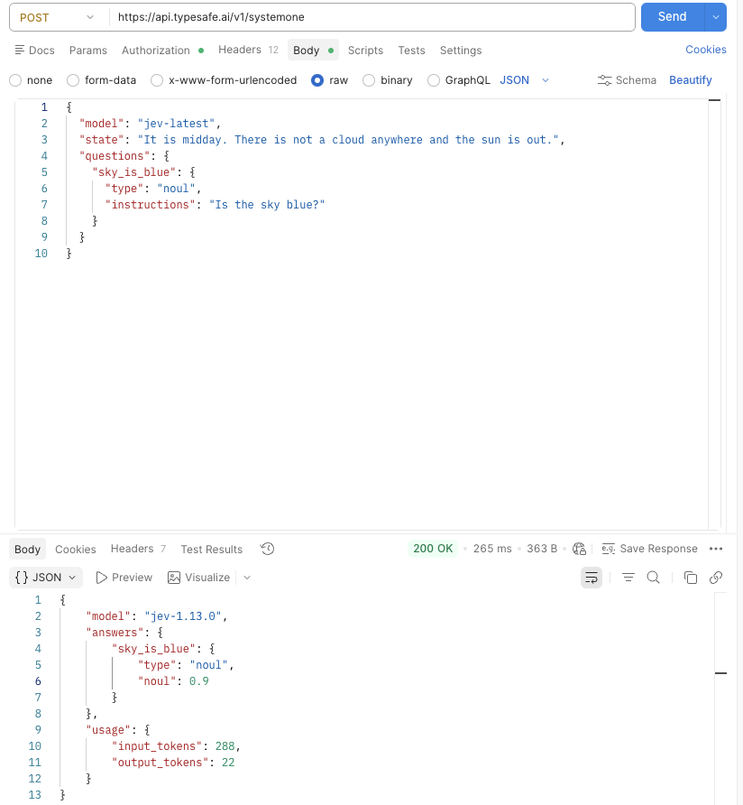Image resolution: width=743 pixels, height=805 pixels.
Task: Click the network globe lock icon
Action: pos(579,549)
